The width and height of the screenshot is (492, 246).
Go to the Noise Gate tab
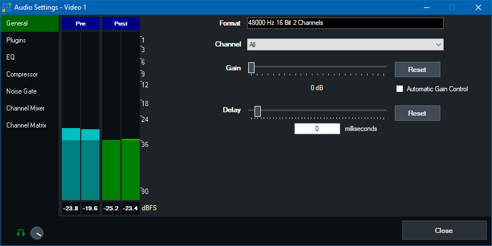[29, 91]
